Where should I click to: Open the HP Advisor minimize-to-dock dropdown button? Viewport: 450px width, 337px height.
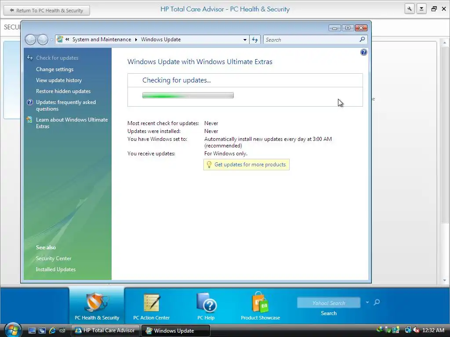tap(421, 9)
